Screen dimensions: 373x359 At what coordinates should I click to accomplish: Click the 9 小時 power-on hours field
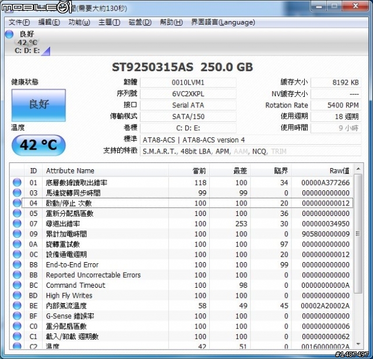point(336,128)
